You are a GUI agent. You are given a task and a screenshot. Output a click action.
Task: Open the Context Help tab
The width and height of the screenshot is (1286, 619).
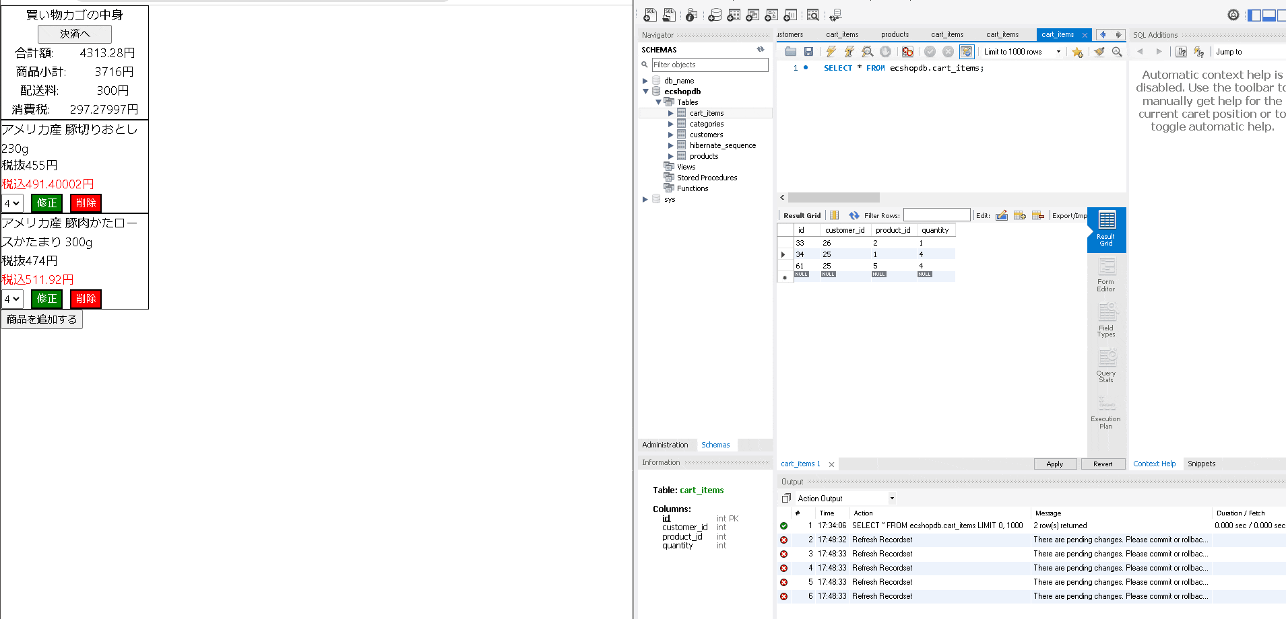(1154, 464)
